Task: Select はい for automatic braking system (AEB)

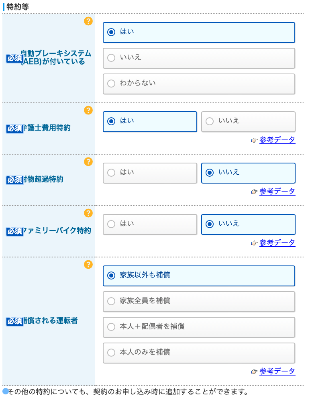Action: [x=199, y=33]
